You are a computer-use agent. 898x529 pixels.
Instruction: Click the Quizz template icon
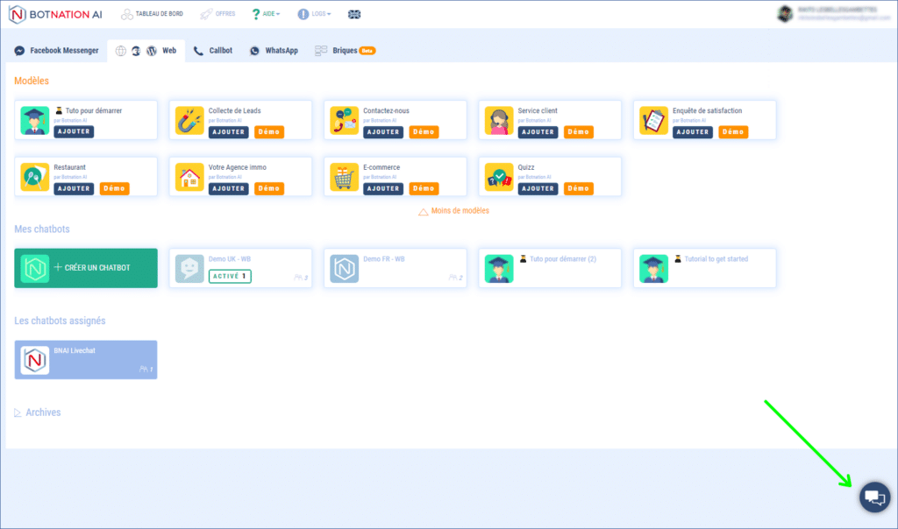(x=500, y=176)
